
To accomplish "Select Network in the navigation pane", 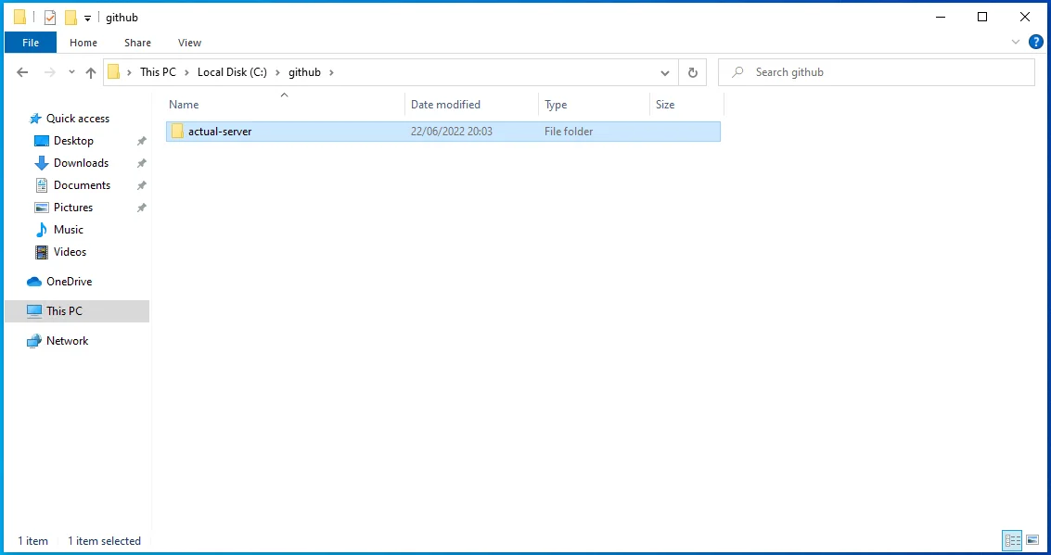I will click(67, 341).
